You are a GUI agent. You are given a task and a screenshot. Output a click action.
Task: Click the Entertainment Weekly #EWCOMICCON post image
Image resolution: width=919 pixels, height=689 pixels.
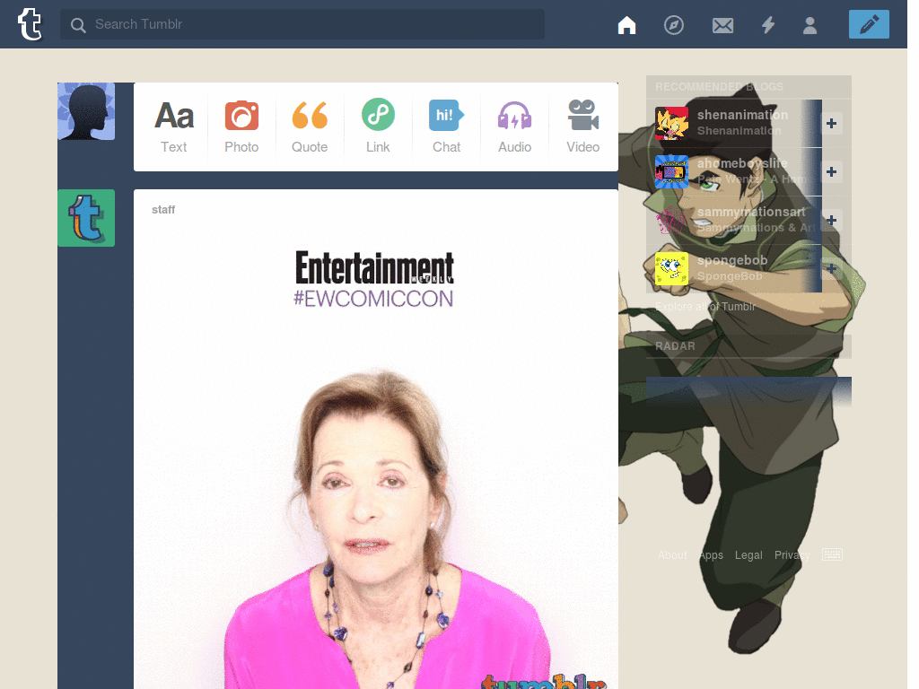(x=376, y=460)
